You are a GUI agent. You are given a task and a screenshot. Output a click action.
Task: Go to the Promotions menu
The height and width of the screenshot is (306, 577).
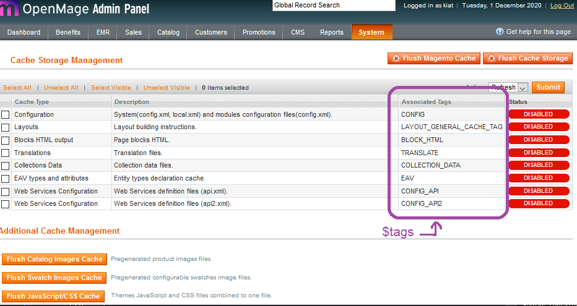(259, 32)
